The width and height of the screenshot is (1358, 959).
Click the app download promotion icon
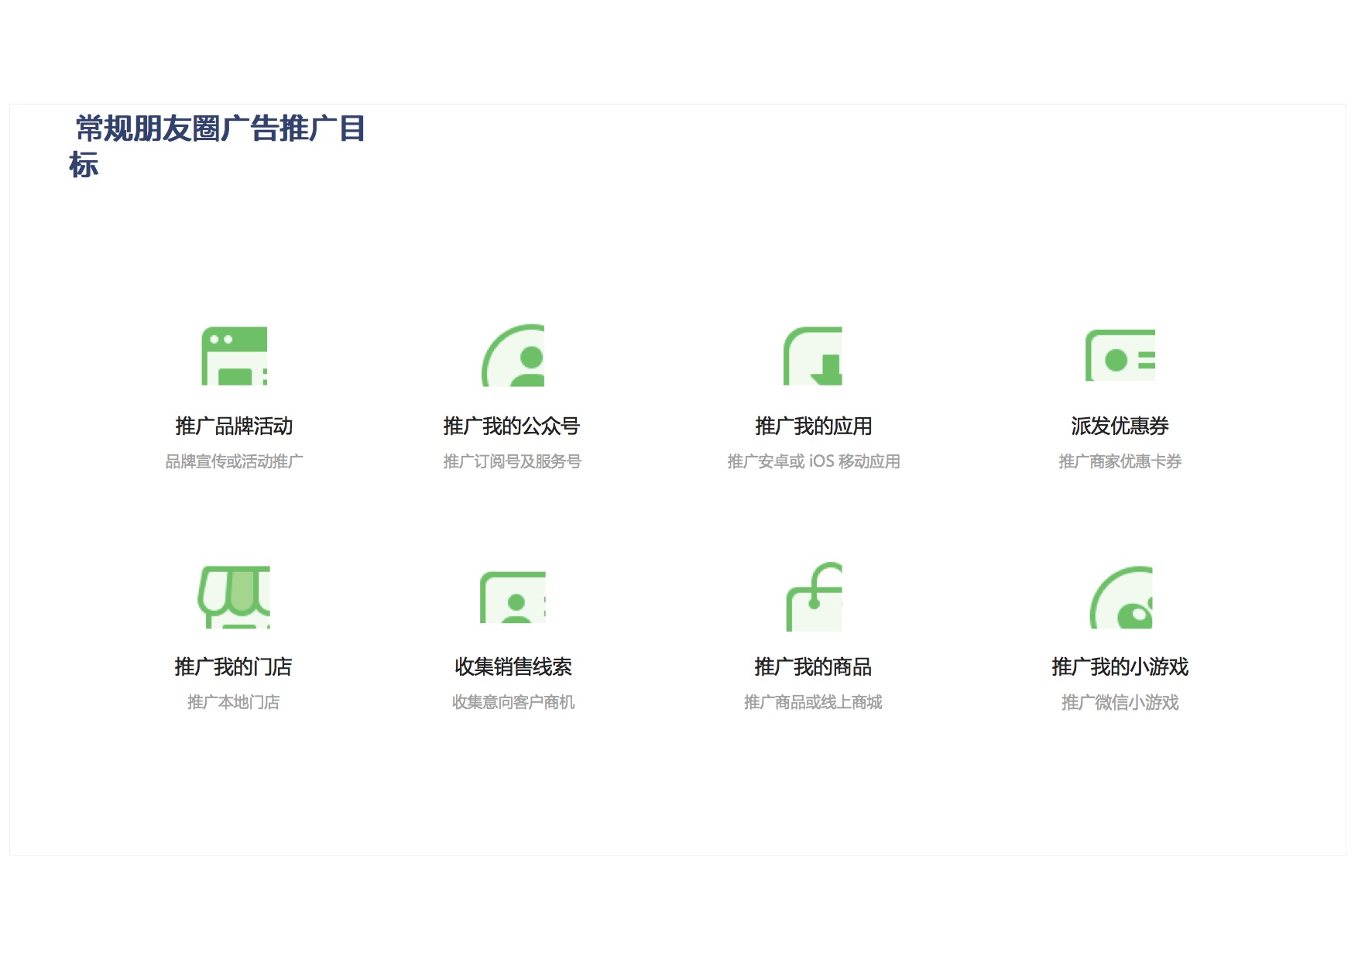(812, 356)
